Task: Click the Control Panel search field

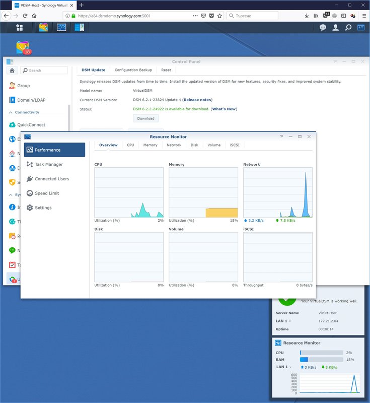Action: pyautogui.click(x=44, y=71)
